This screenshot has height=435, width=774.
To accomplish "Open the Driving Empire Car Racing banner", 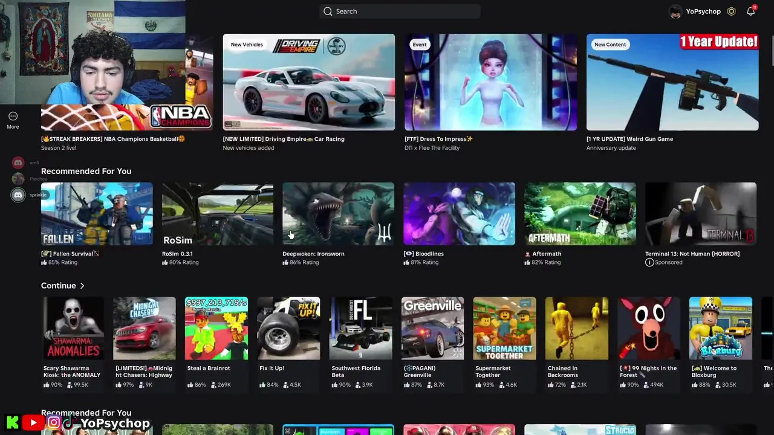I will (x=308, y=82).
